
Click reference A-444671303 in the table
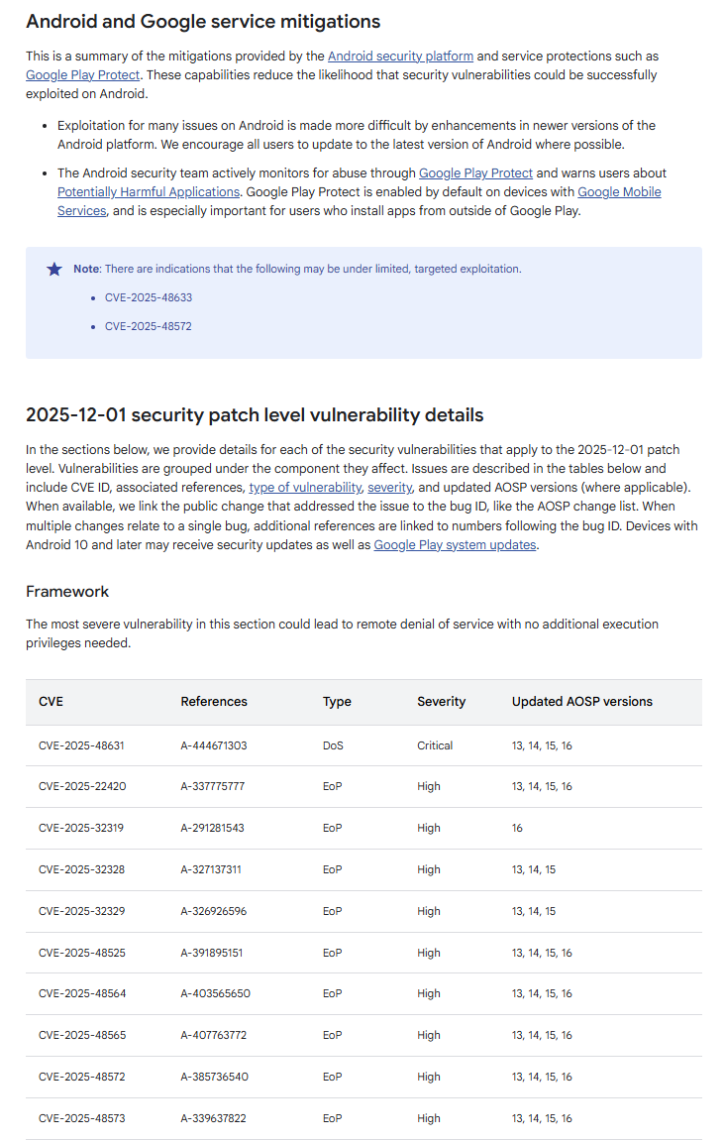coord(214,745)
